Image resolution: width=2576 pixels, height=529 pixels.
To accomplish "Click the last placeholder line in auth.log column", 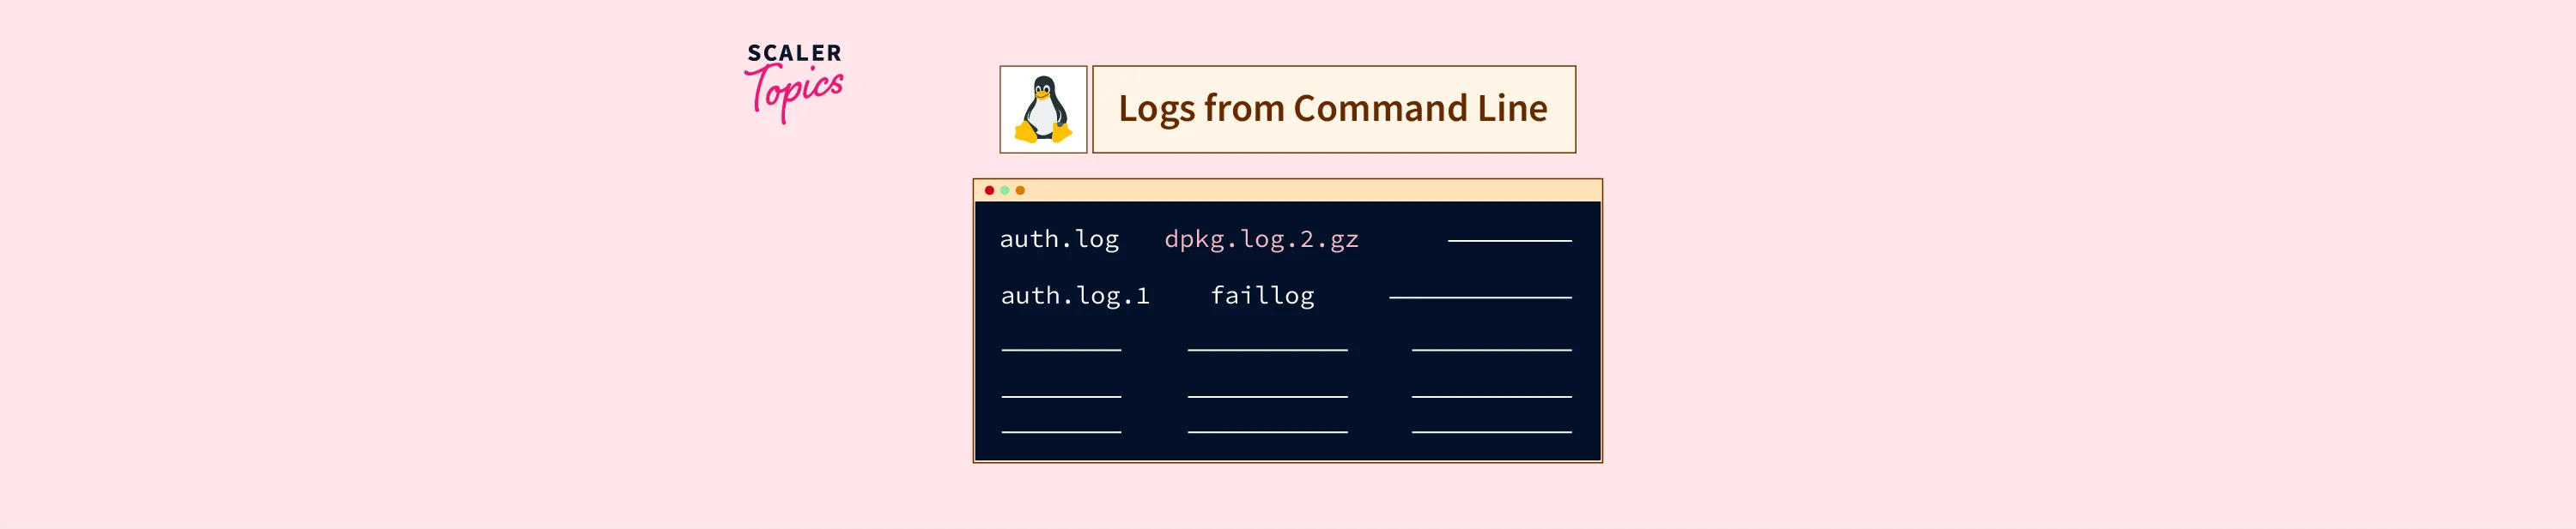I will click(x=1061, y=432).
